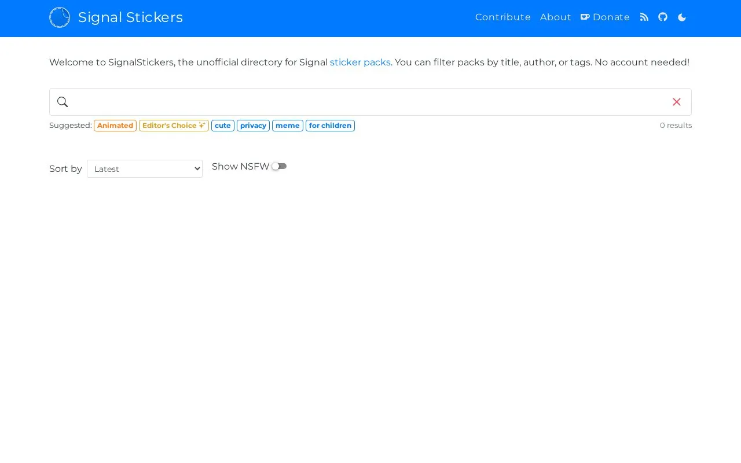Open the Contribute page
This screenshot has height=463, width=741.
(x=503, y=17)
